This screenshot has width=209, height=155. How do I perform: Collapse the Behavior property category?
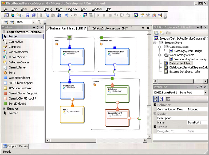point(155,105)
